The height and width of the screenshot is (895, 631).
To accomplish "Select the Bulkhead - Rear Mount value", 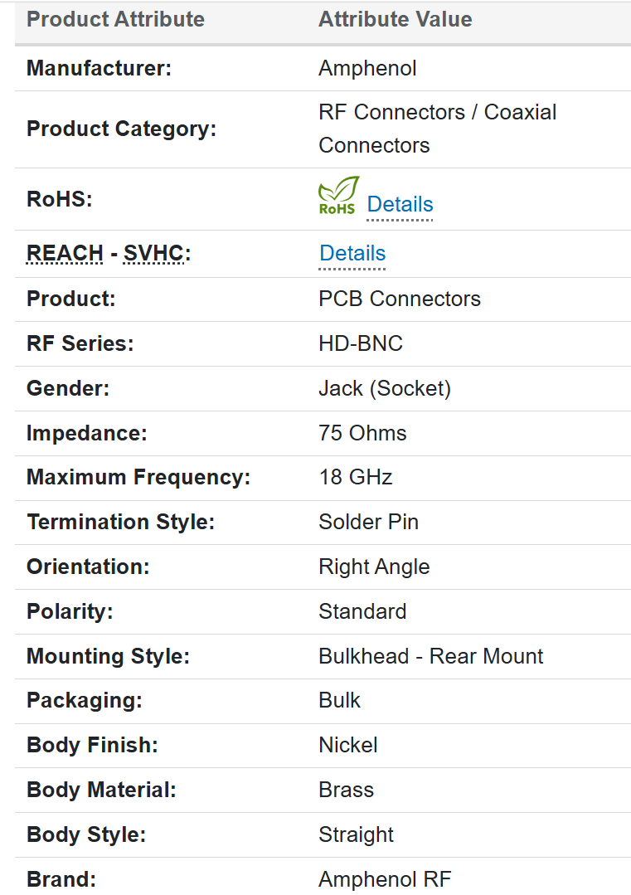I will pyautogui.click(x=430, y=657).
